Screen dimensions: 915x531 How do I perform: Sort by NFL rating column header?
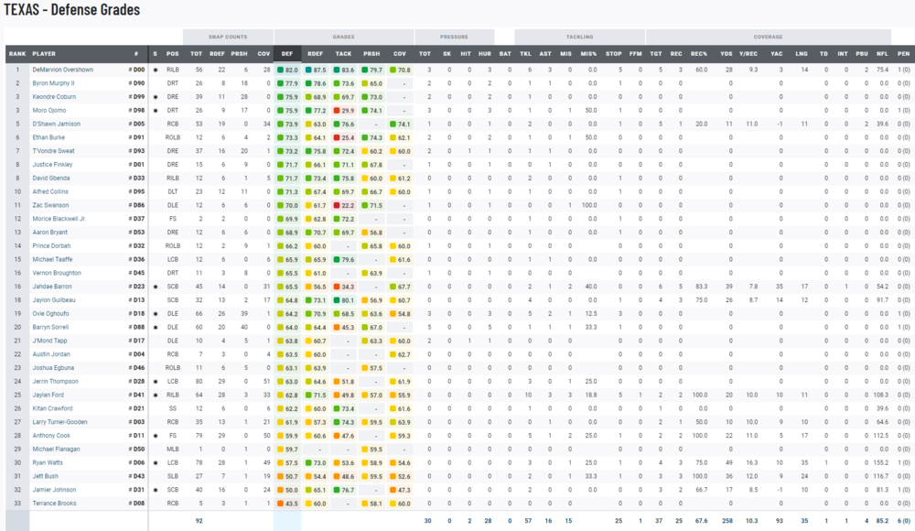pos(881,54)
